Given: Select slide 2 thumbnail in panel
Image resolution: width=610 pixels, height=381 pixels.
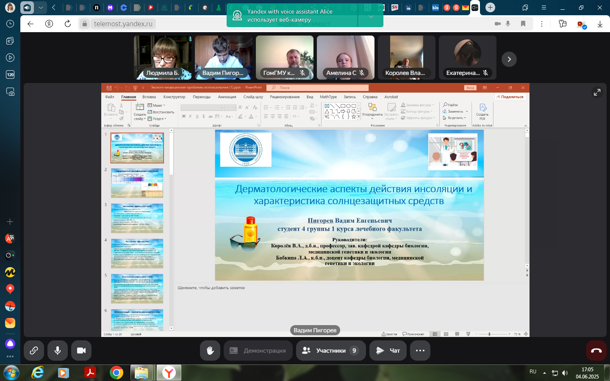Looking at the screenshot, I should pyautogui.click(x=137, y=183).
